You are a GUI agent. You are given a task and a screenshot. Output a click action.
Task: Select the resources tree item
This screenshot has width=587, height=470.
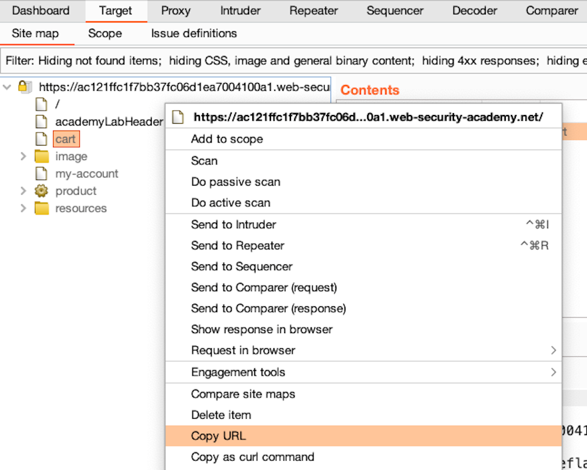(x=81, y=208)
